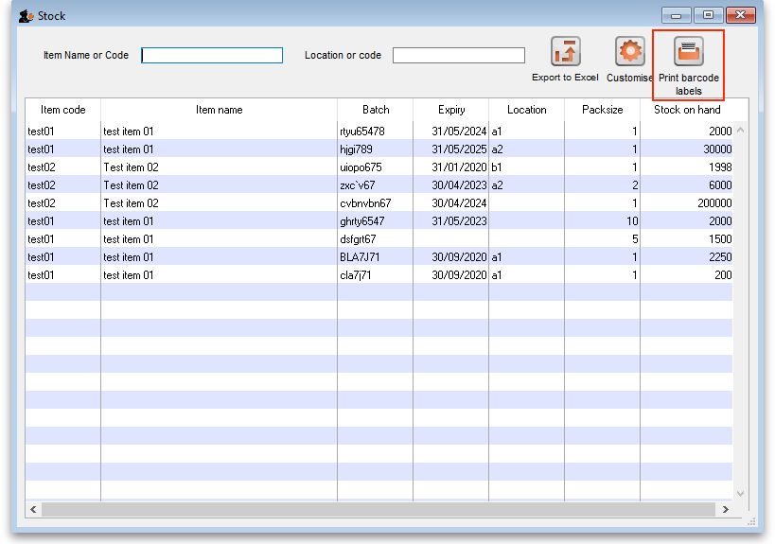Focus the Location or code input
Viewport: 775px width, 544px height.
point(458,56)
